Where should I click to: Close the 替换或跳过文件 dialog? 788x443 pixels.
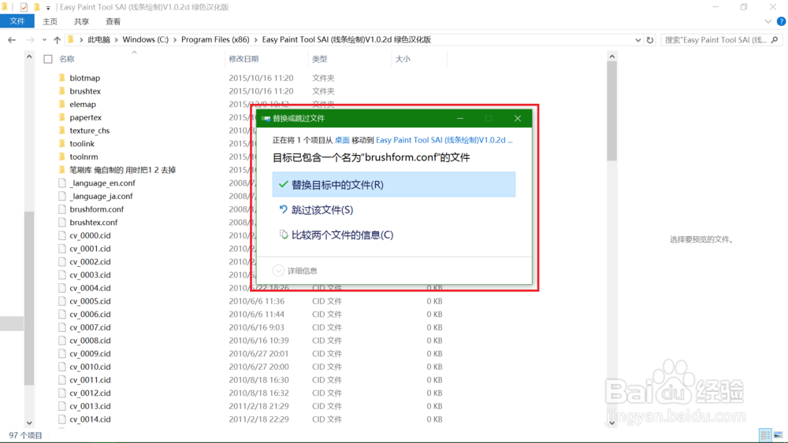pos(518,118)
